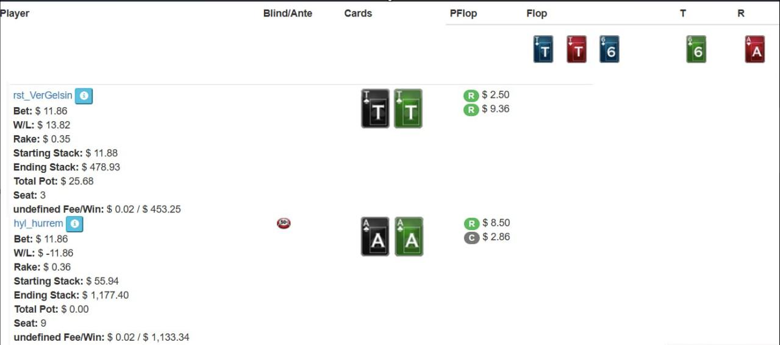Click the green Six turn card
Image resolution: width=780 pixels, height=345 pixels.
coord(696,49)
